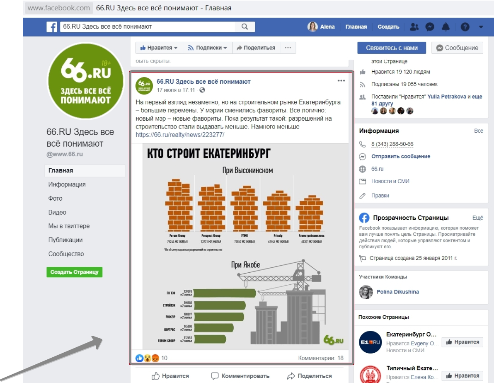Click the public globe icon on post
The width and height of the screenshot is (494, 390).
tap(202, 90)
